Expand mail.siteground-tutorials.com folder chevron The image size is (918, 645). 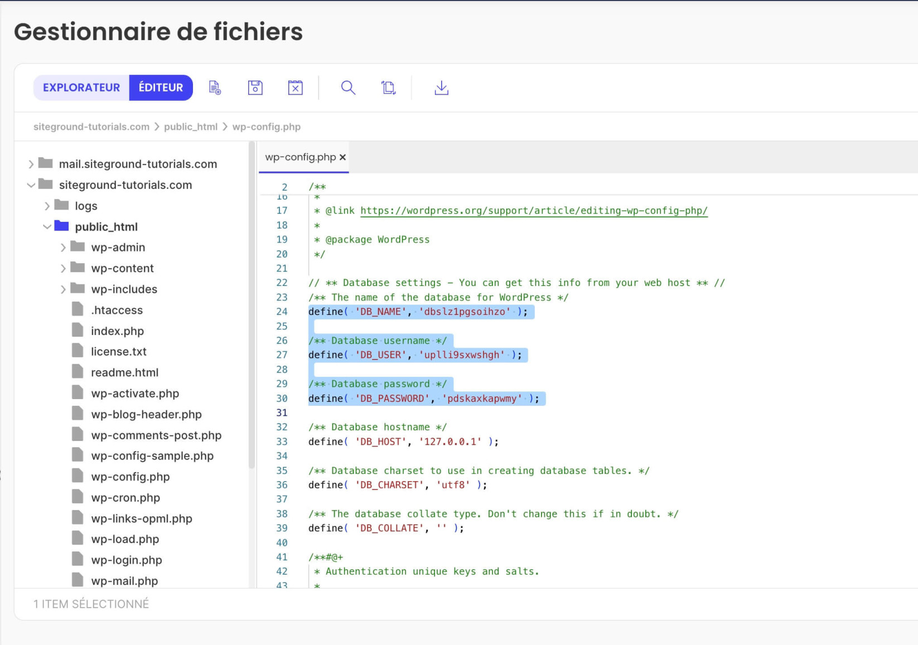(x=31, y=164)
